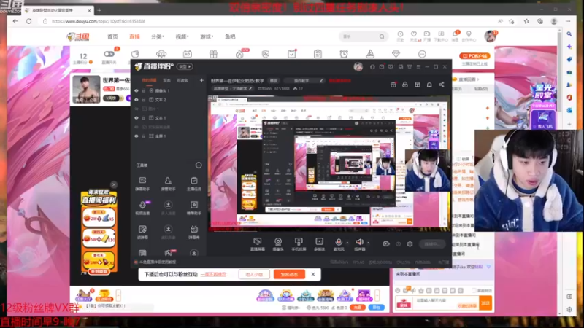Toggle lock on 文本 2 source
This screenshot has height=328, width=584.
[144, 100]
